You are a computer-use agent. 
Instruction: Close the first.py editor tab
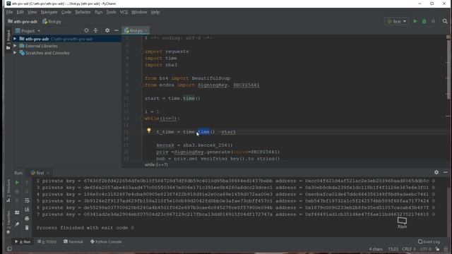pyautogui.click(x=146, y=30)
